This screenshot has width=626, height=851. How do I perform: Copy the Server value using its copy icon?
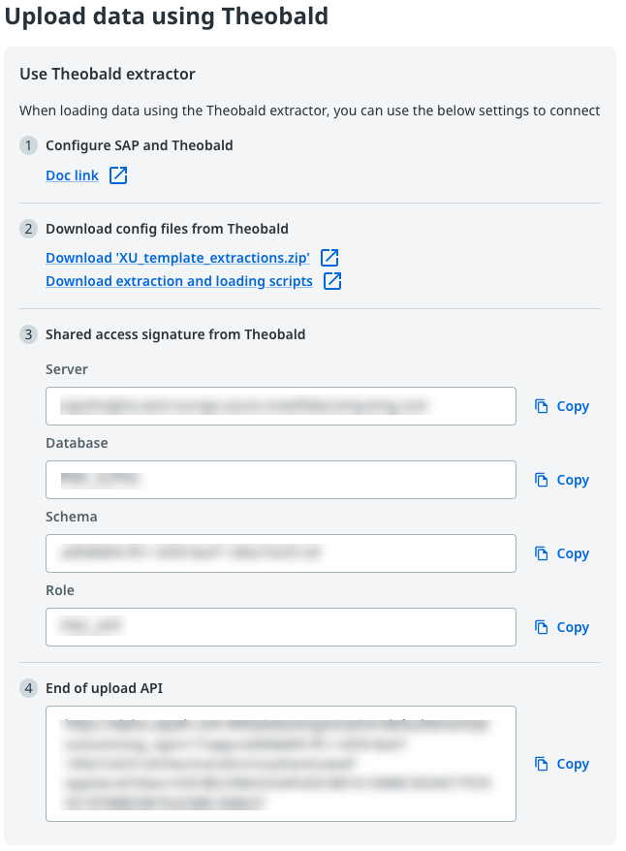[541, 406]
